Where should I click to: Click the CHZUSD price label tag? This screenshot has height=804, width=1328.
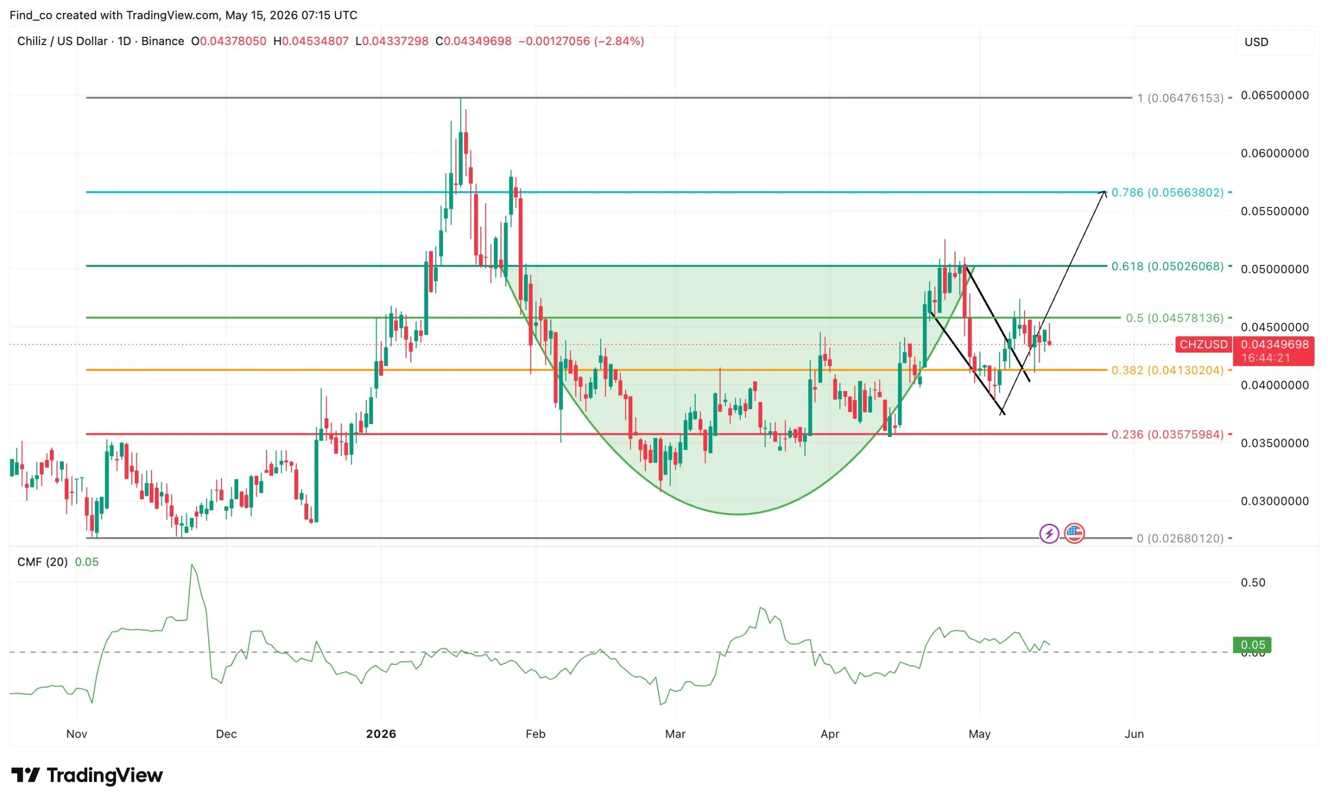(x=1203, y=344)
